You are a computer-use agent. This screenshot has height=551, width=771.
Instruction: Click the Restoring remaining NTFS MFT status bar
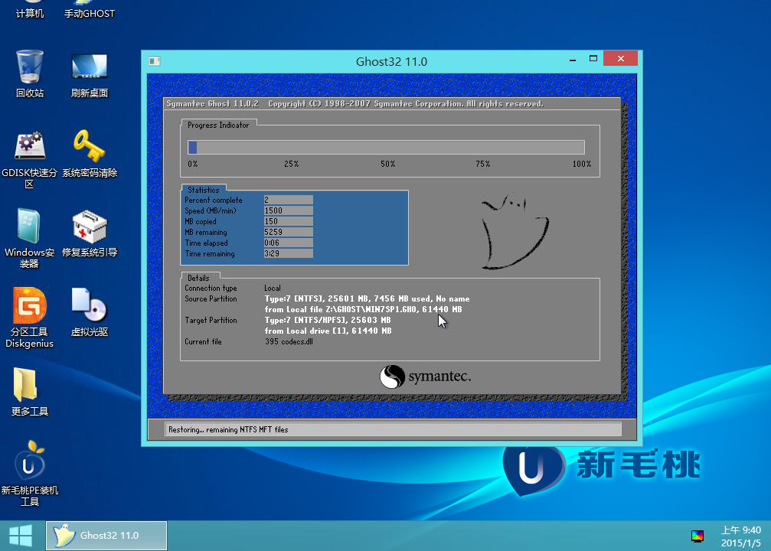(x=393, y=429)
